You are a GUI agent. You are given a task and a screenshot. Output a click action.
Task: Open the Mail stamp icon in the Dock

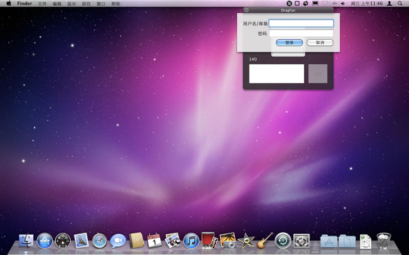tap(81, 240)
